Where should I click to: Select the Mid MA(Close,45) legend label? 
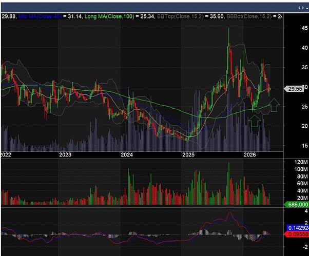(x=40, y=16)
